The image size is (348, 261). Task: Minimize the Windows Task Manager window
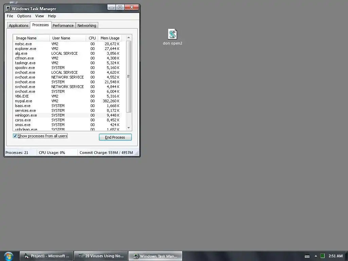pyautogui.click(x=111, y=7)
